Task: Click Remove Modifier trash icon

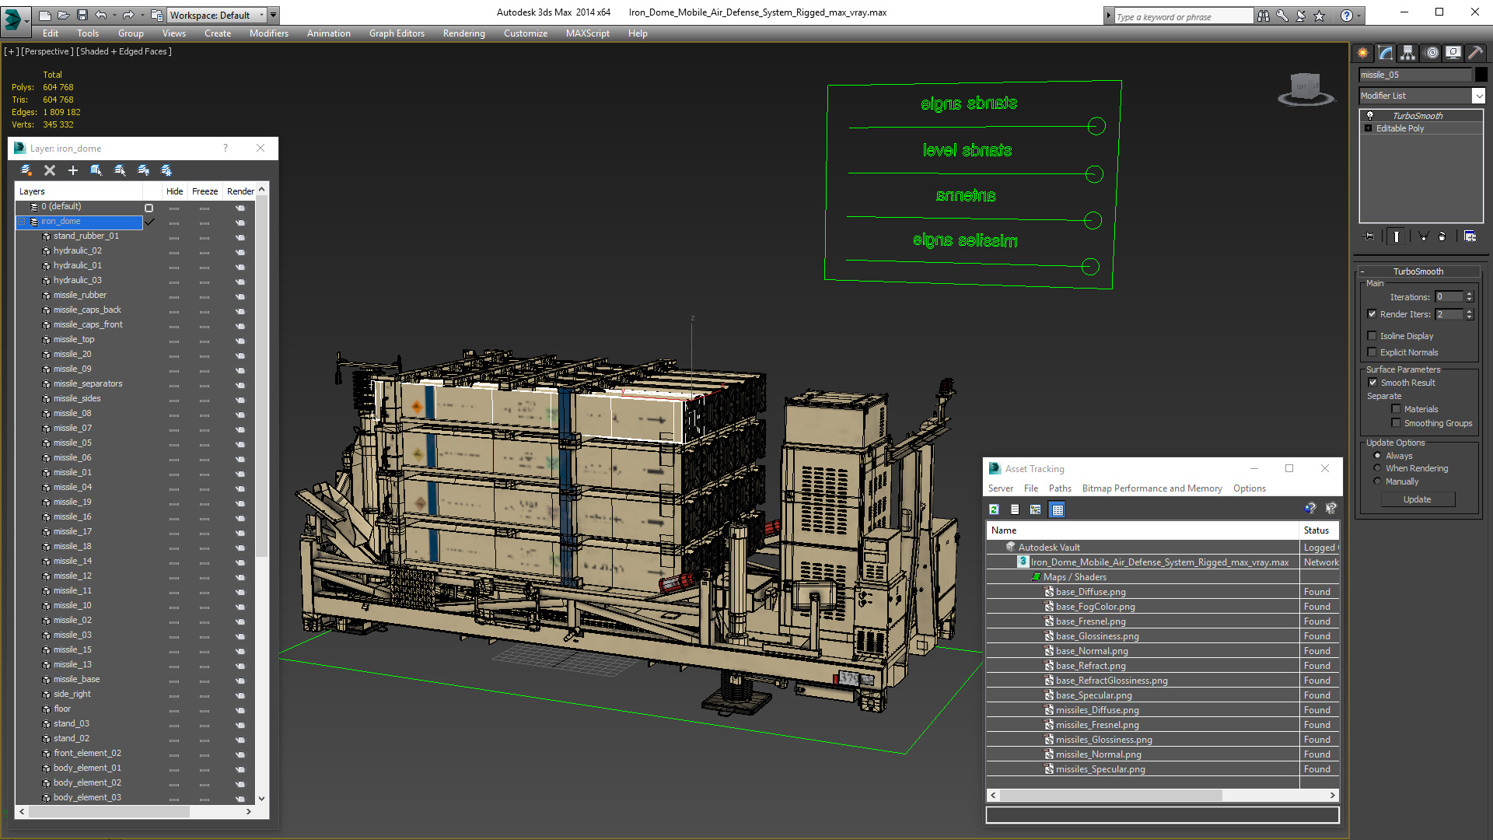Action: (1442, 236)
